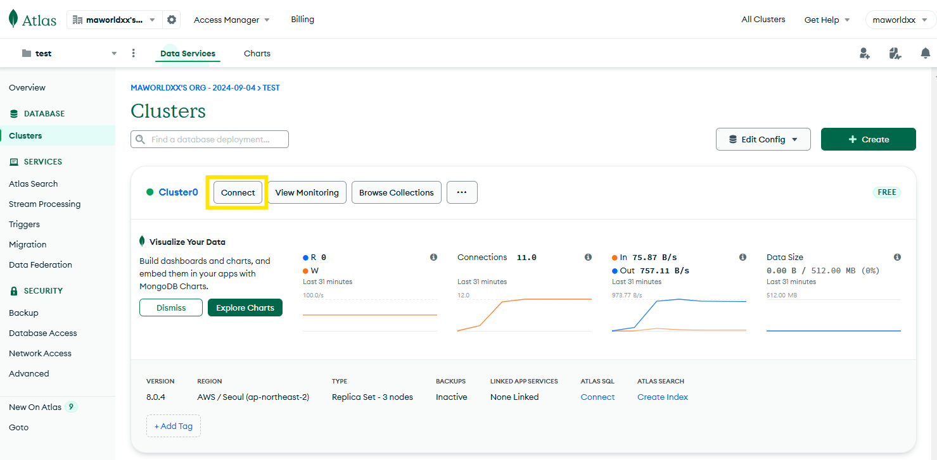Click info icon beside In/Out network metric
The width and height of the screenshot is (937, 460).
click(x=743, y=257)
